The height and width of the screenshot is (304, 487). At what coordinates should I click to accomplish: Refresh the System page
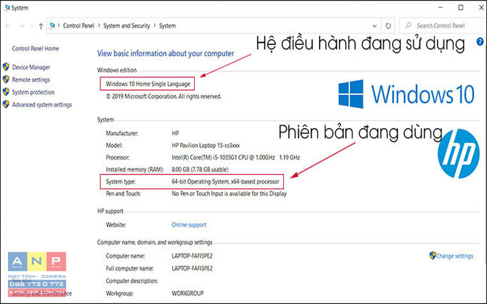(388, 26)
